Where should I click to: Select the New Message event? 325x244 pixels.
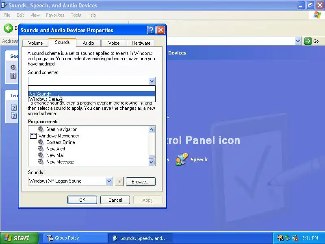[x=60, y=162]
